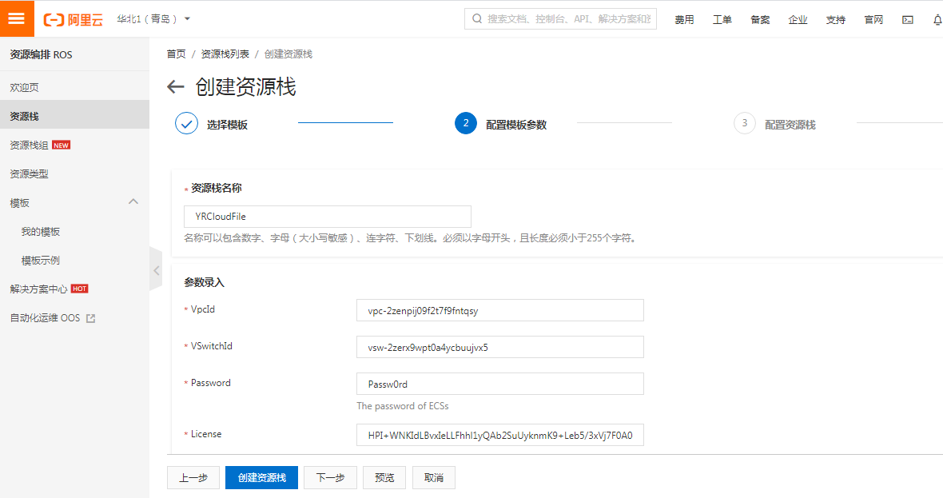Click the search magnifier icon
This screenshot has height=498, width=943.
[x=477, y=19]
